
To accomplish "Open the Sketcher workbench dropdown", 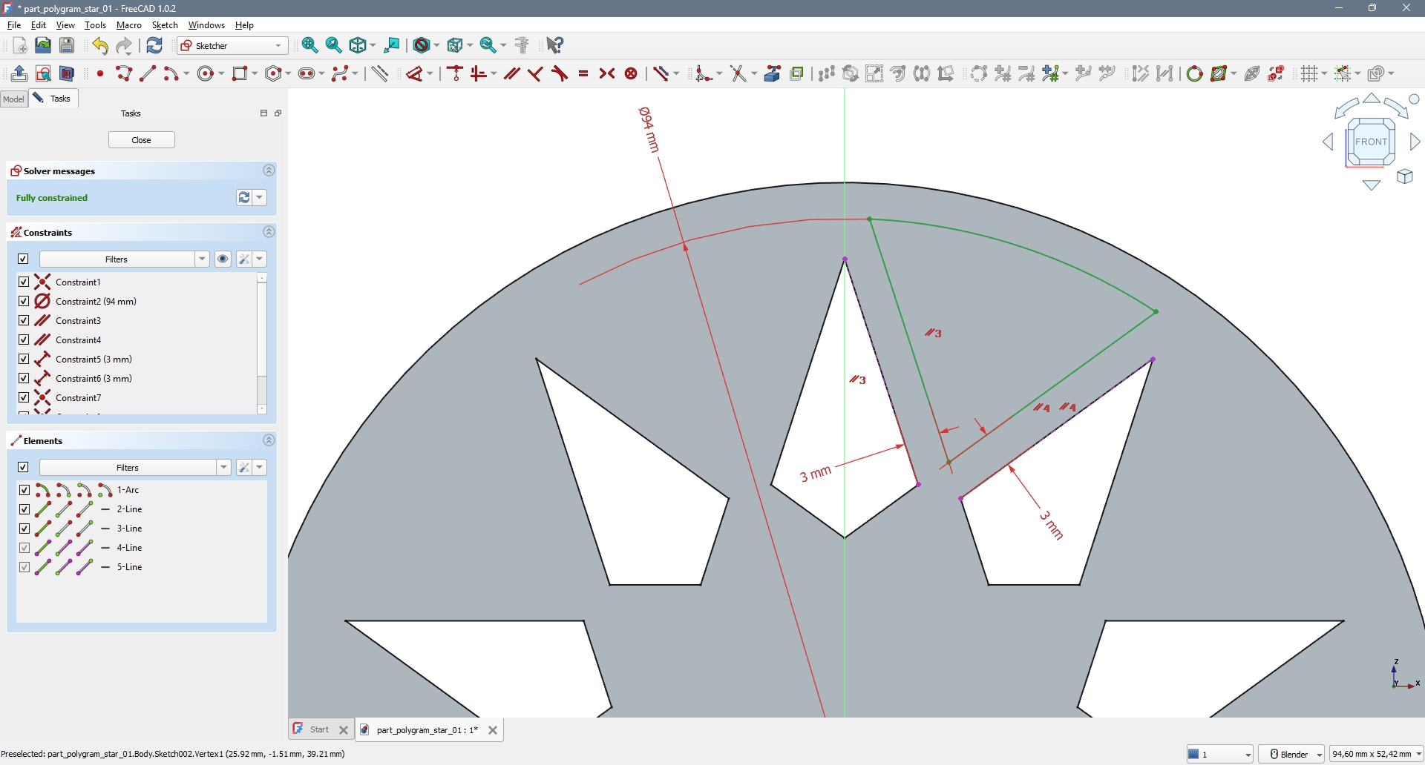I will [x=233, y=46].
